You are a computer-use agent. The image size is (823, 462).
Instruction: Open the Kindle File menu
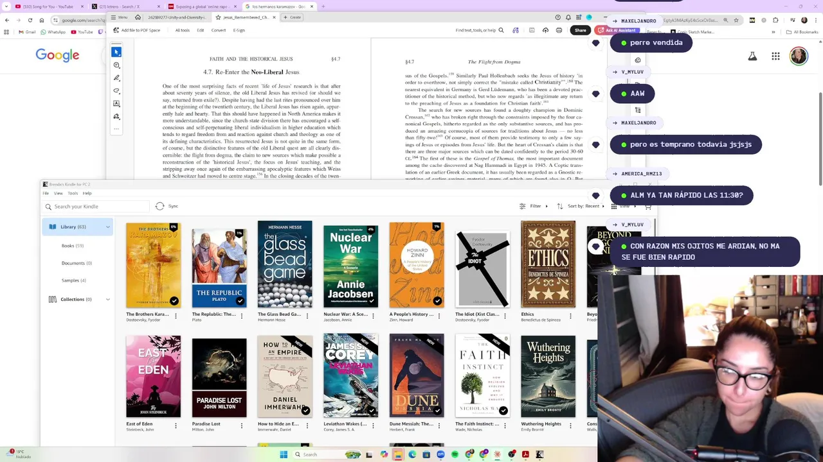point(46,193)
